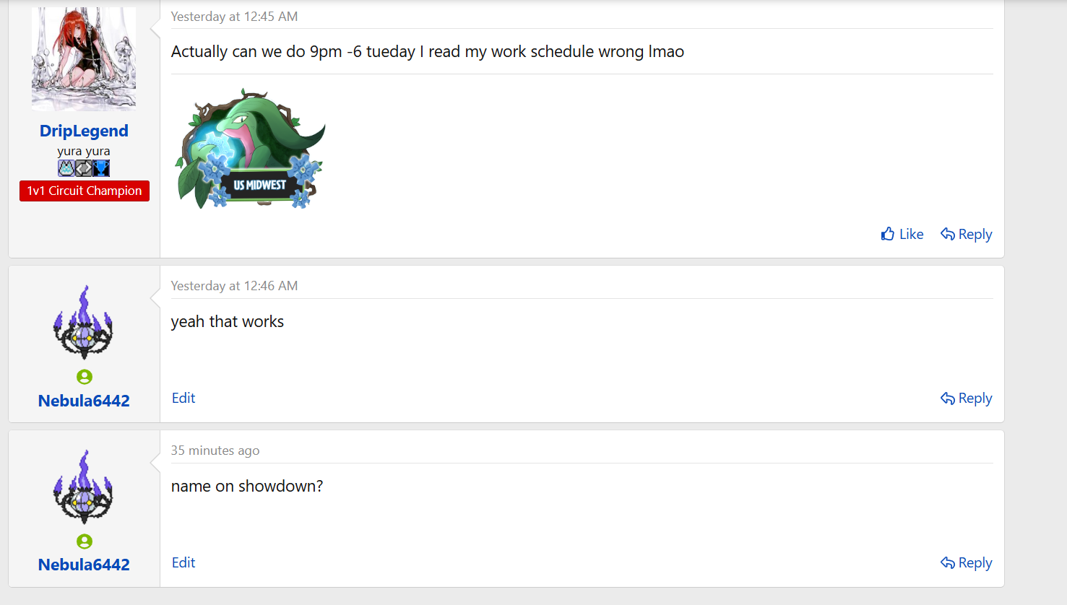Click DripLegend's red-haired avatar image

[x=84, y=58]
